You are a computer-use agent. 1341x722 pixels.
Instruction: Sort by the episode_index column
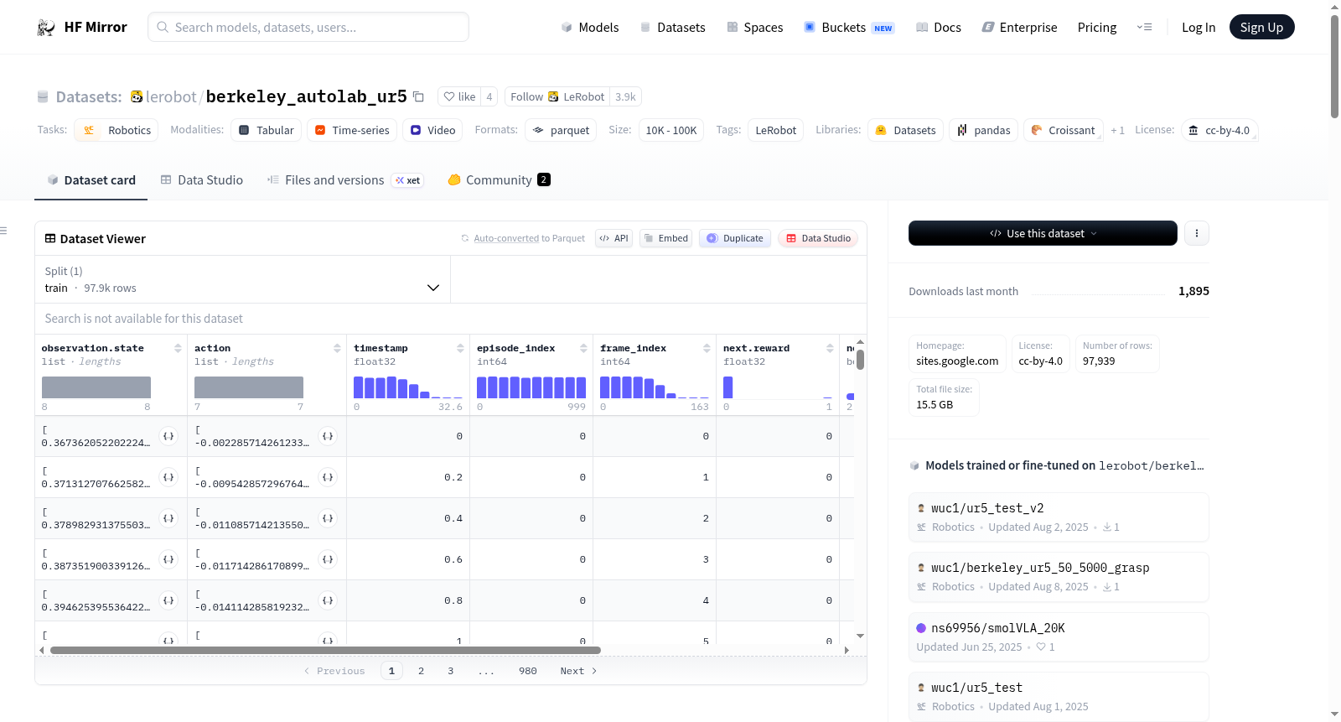tap(583, 348)
